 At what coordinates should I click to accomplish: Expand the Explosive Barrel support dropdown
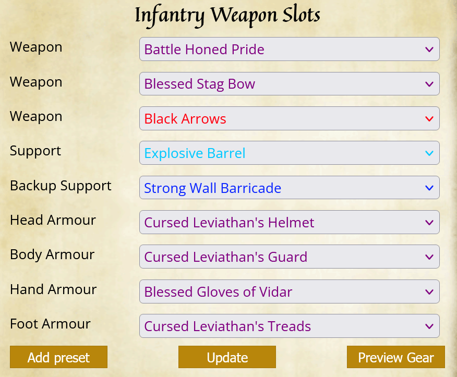pyautogui.click(x=290, y=153)
